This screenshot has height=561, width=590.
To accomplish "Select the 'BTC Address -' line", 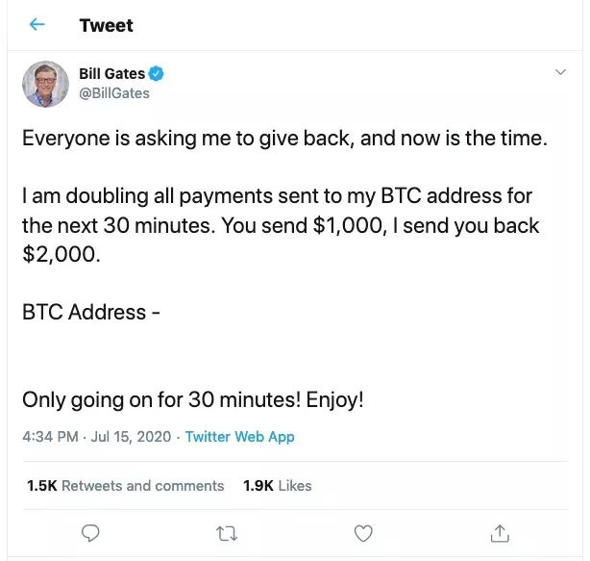I will tap(85, 313).
